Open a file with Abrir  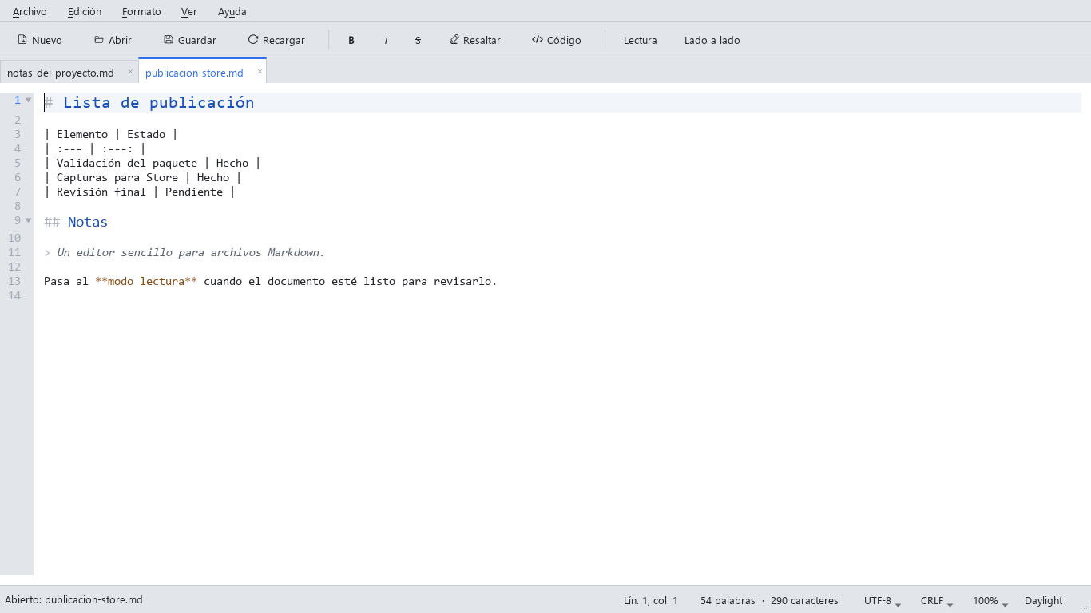point(113,40)
